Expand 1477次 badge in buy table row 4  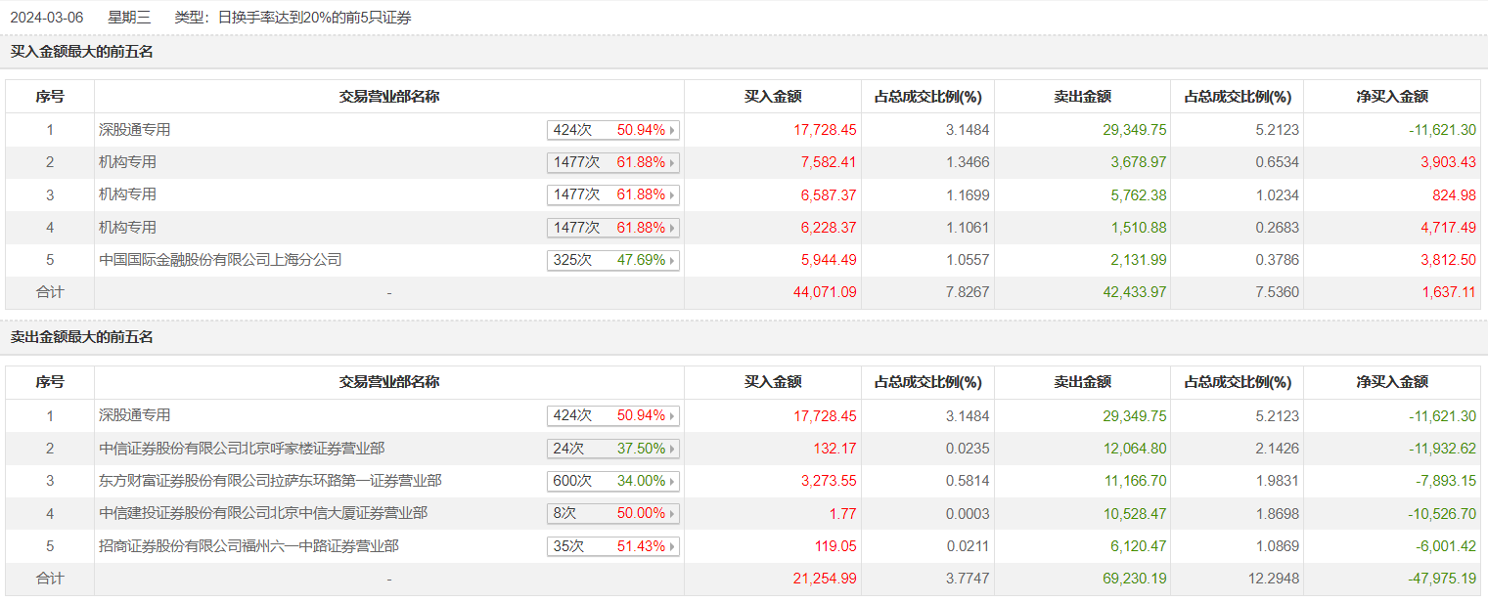point(612,228)
